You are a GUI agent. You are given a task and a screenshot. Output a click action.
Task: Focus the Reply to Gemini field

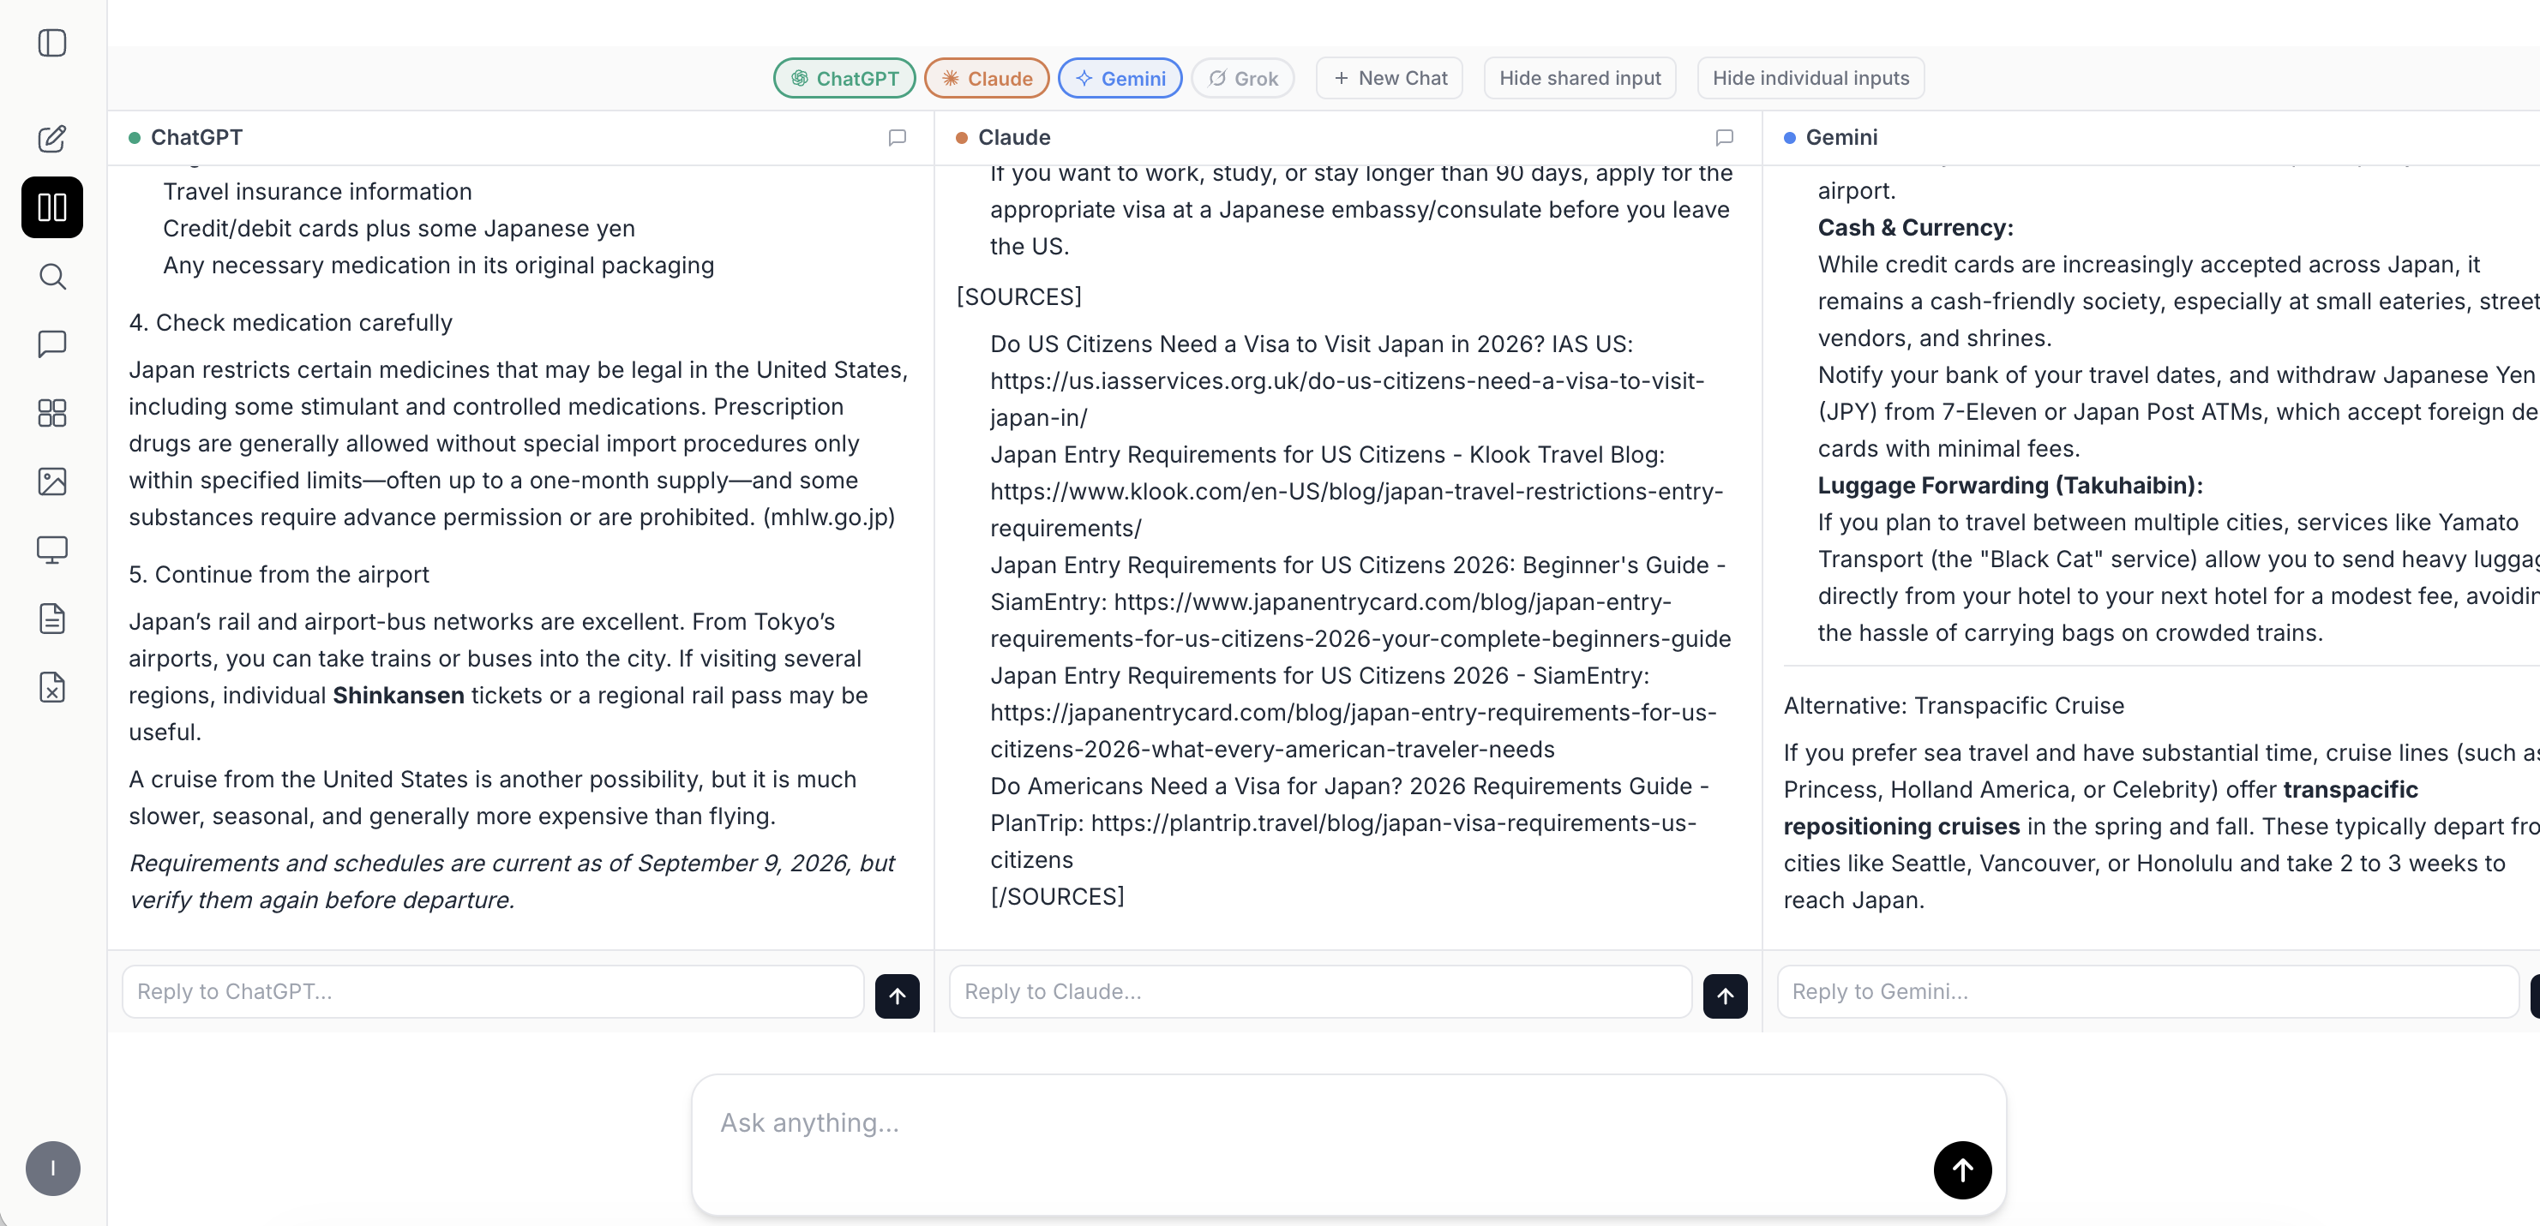[x=2147, y=991]
